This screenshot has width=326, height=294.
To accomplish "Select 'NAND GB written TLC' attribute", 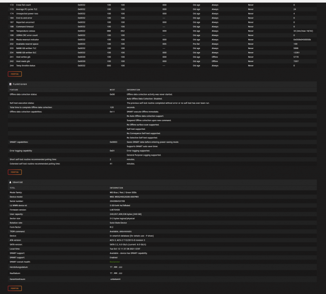I will point(26,49).
